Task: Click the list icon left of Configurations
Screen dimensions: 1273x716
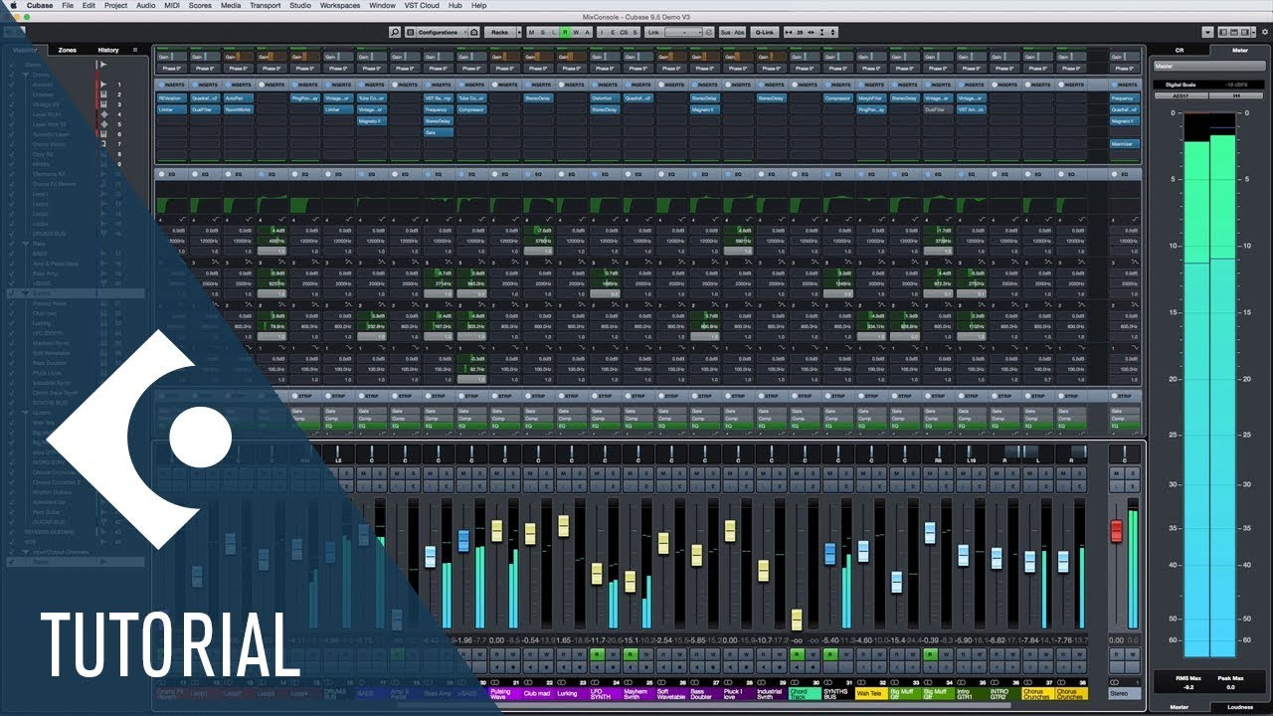Action: pos(411,32)
